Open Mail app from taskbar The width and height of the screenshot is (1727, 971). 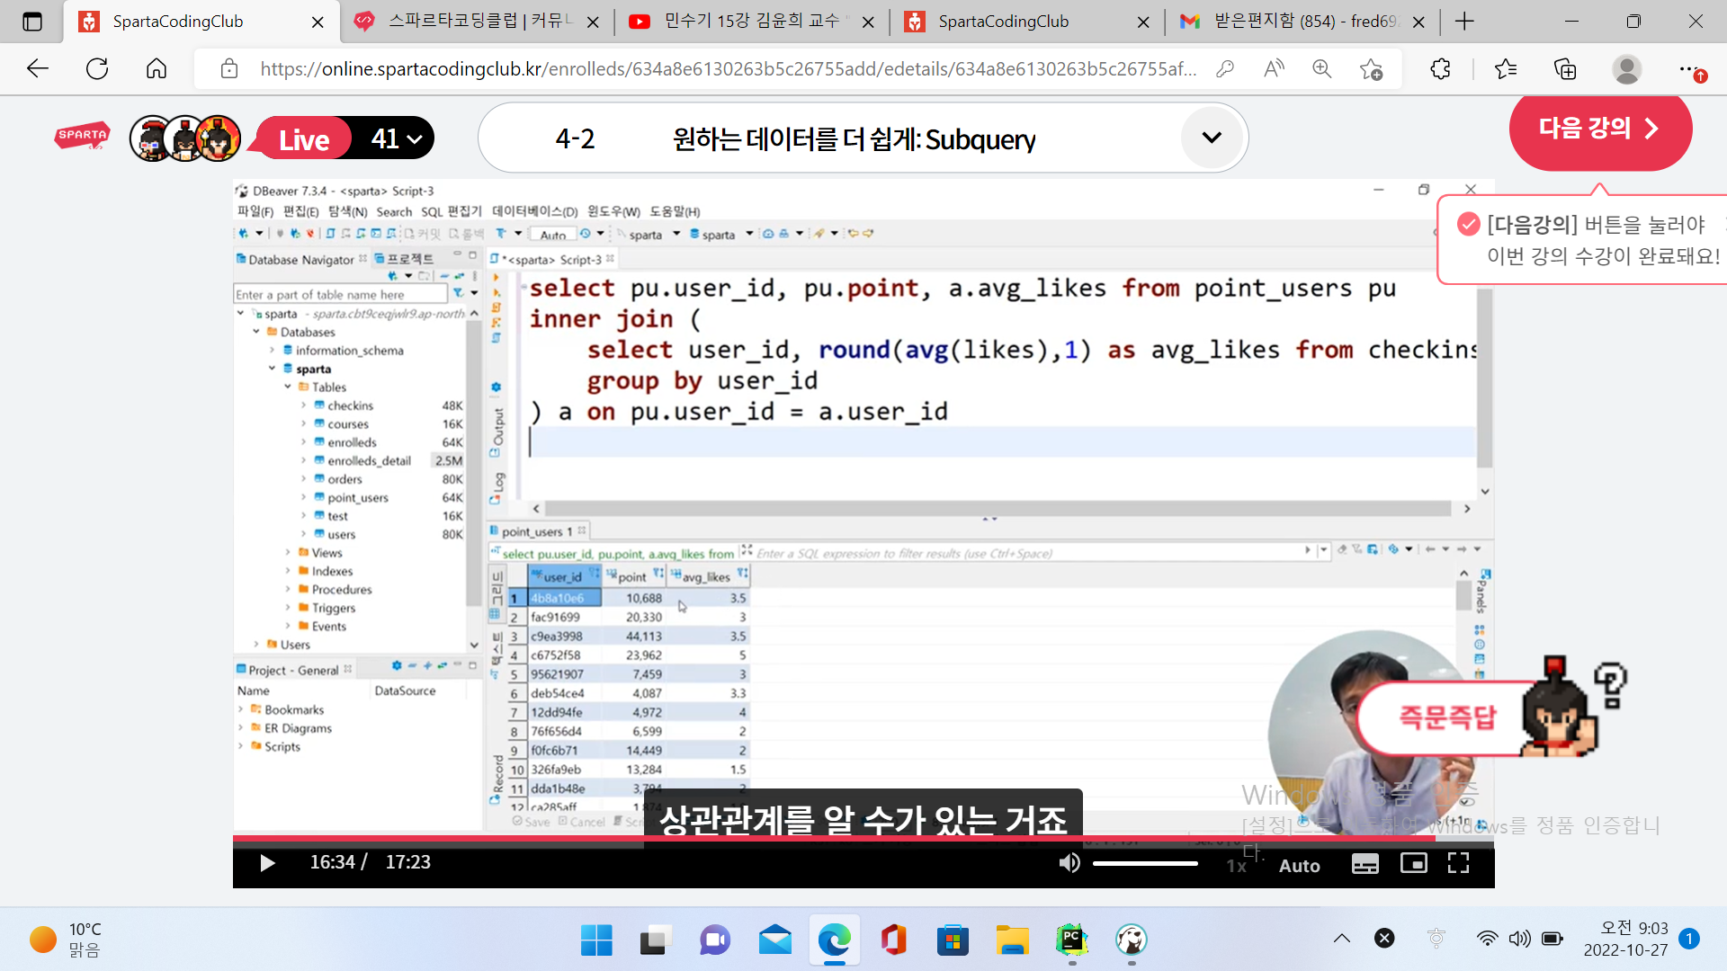pos(774,940)
